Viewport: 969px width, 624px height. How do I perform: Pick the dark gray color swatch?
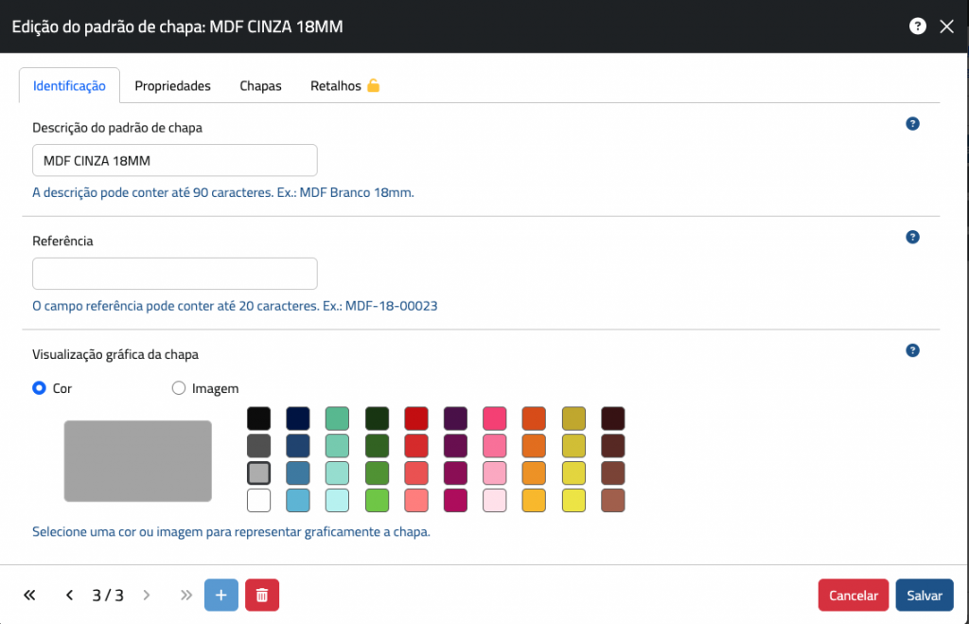click(x=259, y=446)
